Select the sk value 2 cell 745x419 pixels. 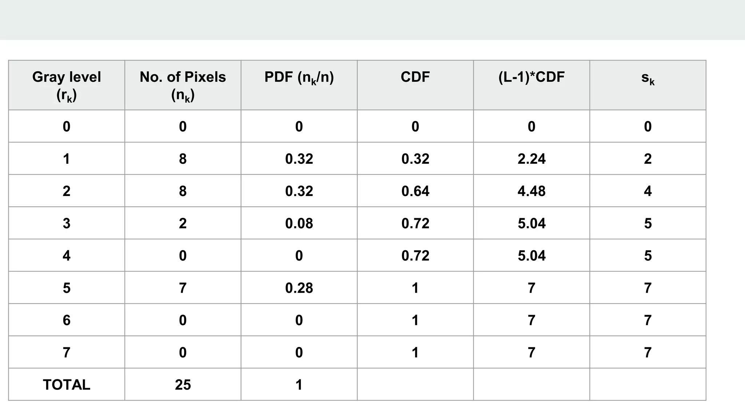[x=648, y=159]
